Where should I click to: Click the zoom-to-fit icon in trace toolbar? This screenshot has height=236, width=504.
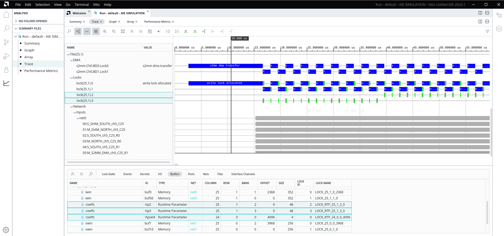pyautogui.click(x=123, y=31)
